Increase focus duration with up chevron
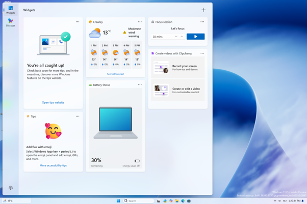The height and width of the screenshot is (204, 307). 182,37
